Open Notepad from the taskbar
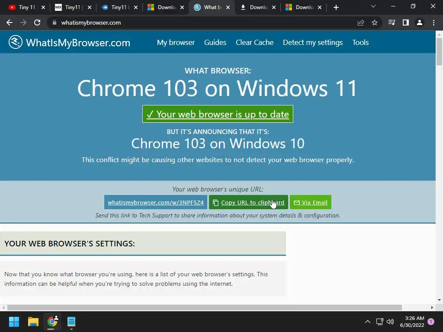 [x=71, y=322]
